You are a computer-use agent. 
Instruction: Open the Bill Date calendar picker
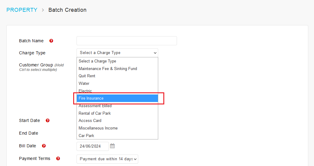tap(112, 146)
